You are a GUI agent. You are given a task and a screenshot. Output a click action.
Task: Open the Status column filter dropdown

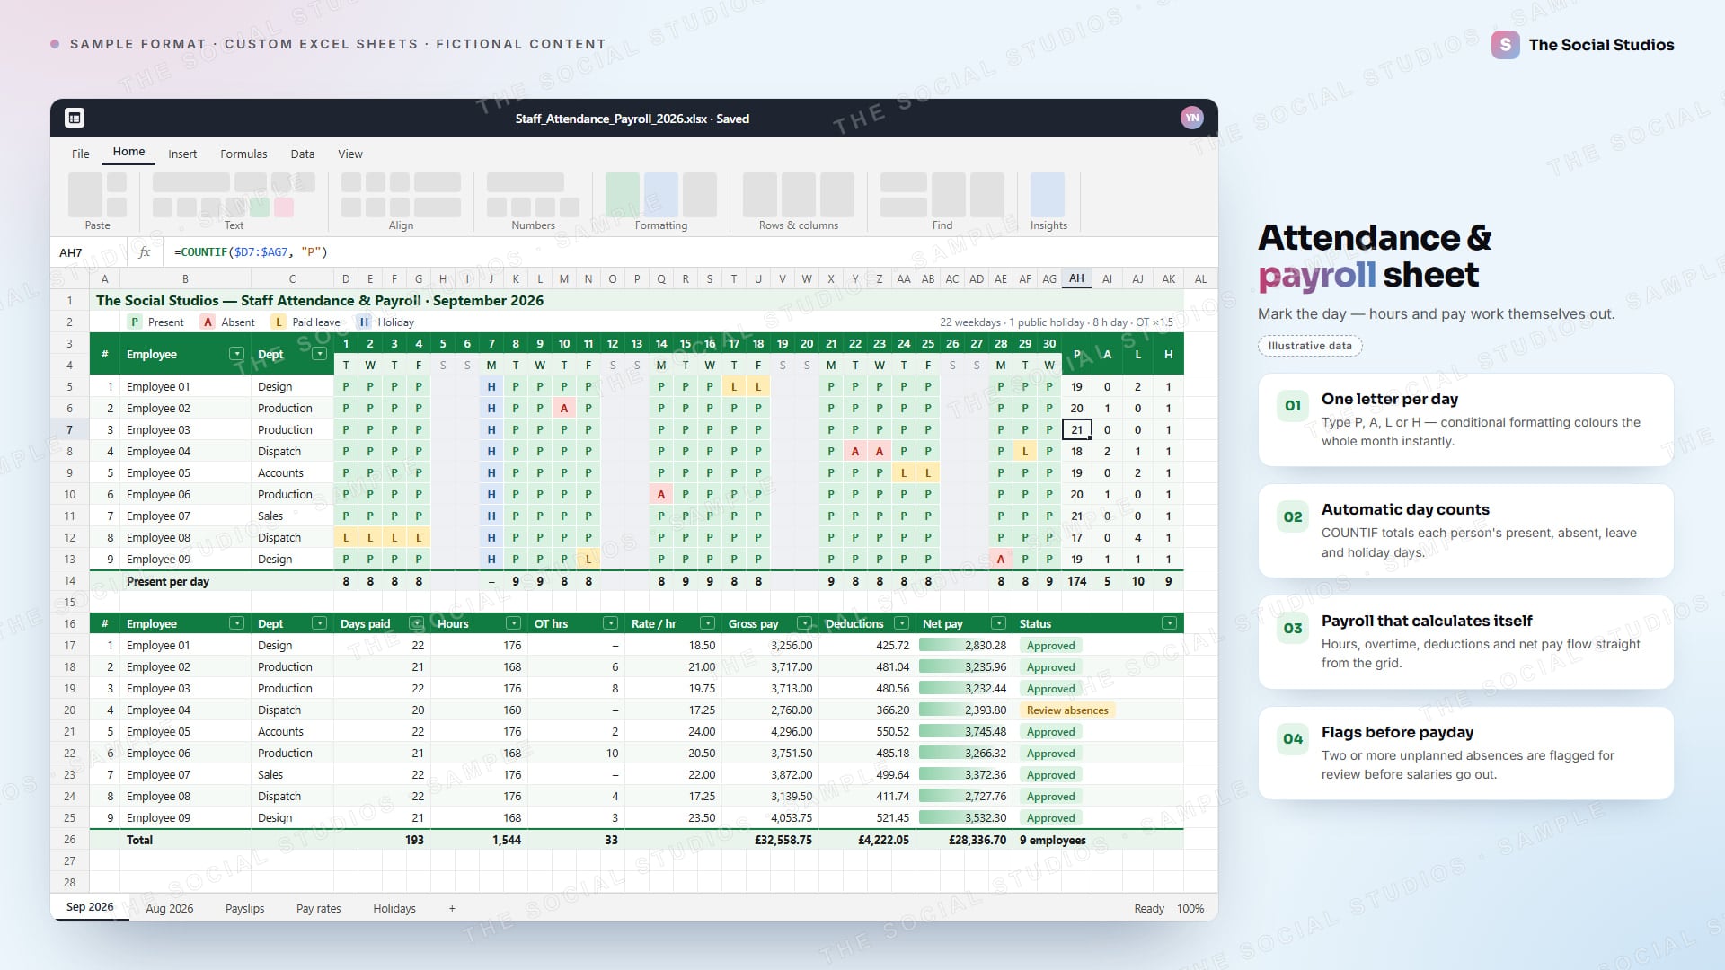pos(1169,623)
